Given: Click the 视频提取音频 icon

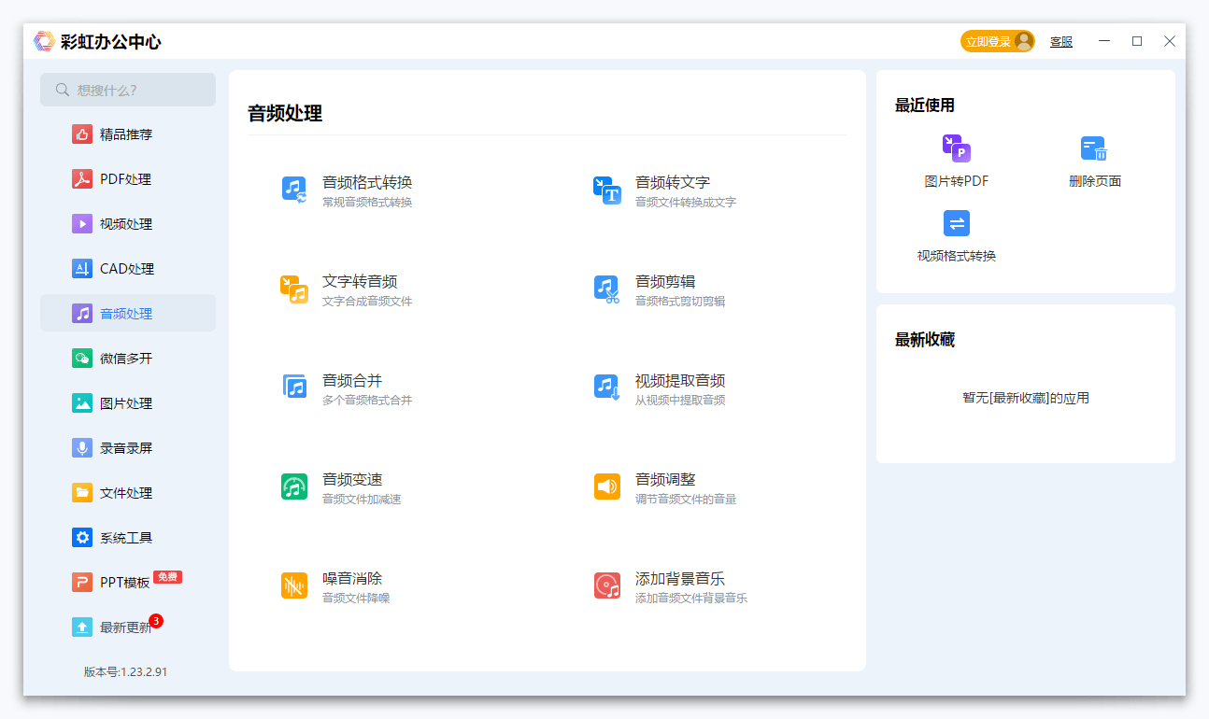Looking at the screenshot, I should (607, 388).
